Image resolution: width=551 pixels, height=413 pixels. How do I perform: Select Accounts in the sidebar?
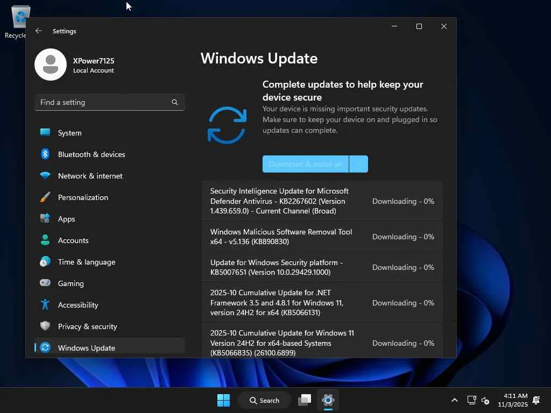tap(110, 240)
